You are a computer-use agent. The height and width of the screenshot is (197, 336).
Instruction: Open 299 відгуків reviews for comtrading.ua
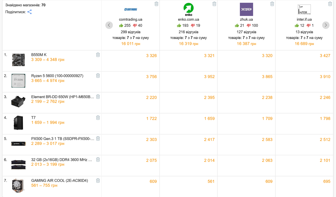131,32
